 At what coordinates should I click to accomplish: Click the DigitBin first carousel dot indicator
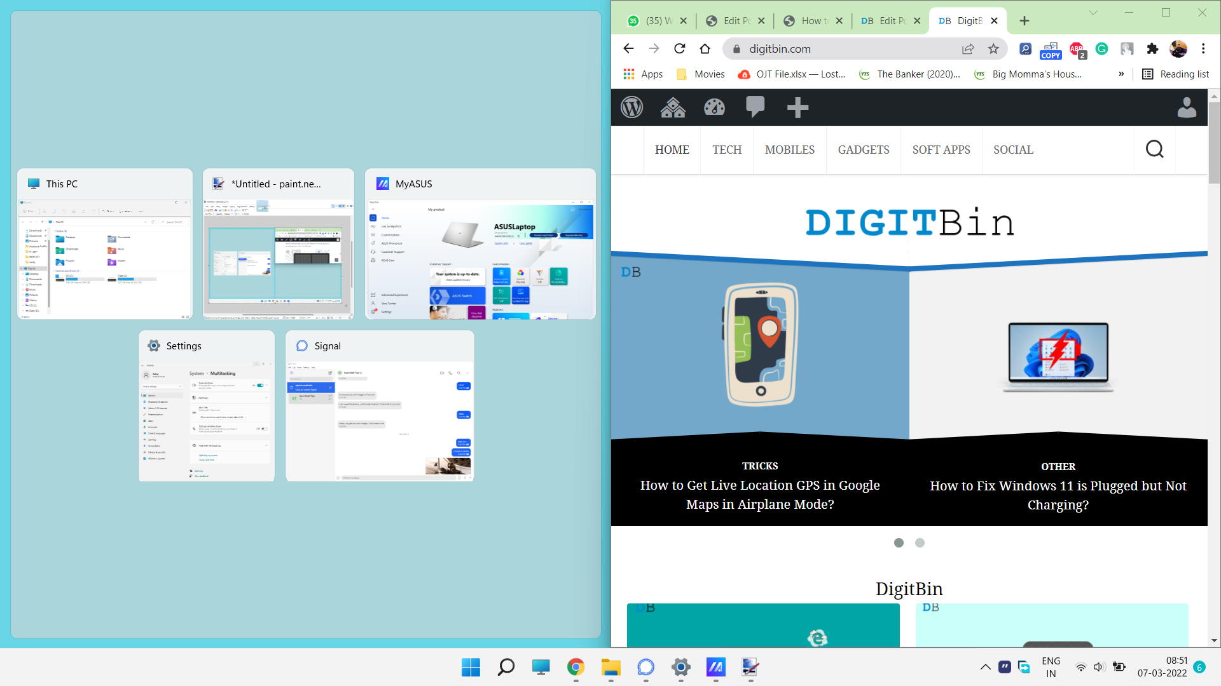tap(899, 542)
